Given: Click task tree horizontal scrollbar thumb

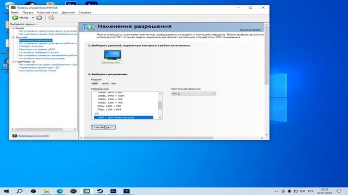Looking at the screenshot, I should (x=39, y=129).
